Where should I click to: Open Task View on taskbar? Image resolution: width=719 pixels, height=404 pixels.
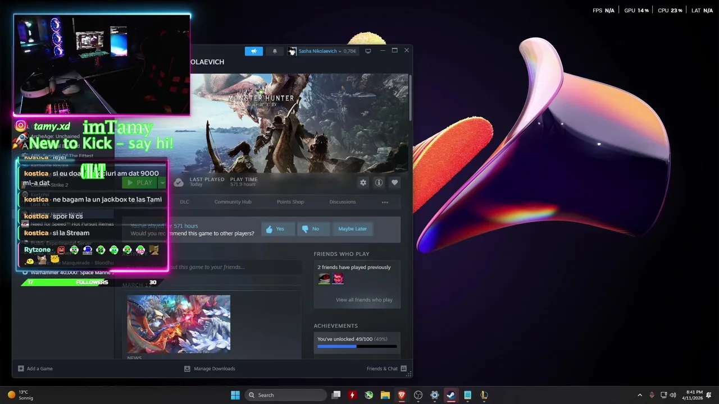[x=336, y=395]
